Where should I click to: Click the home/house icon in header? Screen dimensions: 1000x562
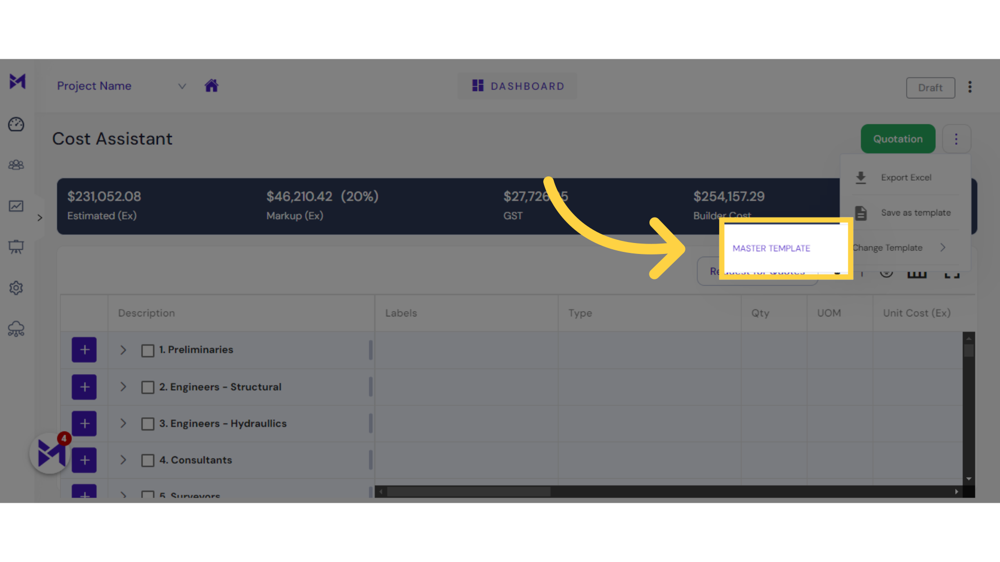point(211,86)
